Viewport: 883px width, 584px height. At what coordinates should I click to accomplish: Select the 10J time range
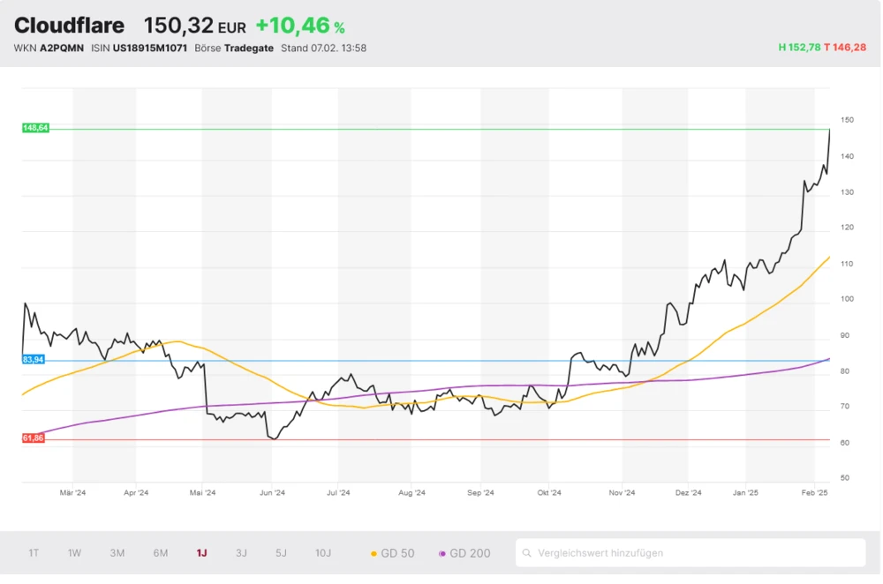coord(323,553)
